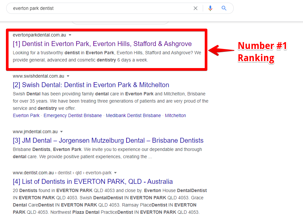The width and height of the screenshot is (303, 220).
Task: Click the 'Everton Park' sitelink under Swish Dental
Action: [26, 115]
